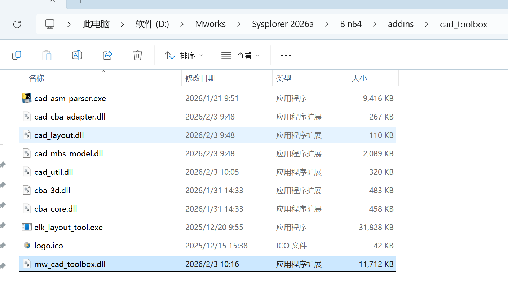Viewport: 508px width, 290px height.
Task: Select the file name cad_layout.dll
Action: click(x=59, y=135)
